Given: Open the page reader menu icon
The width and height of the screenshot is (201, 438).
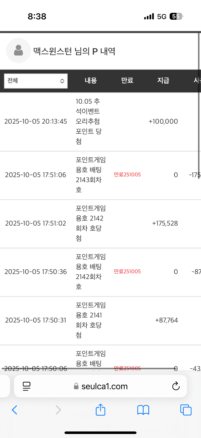Looking at the screenshot, I should 27,386.
